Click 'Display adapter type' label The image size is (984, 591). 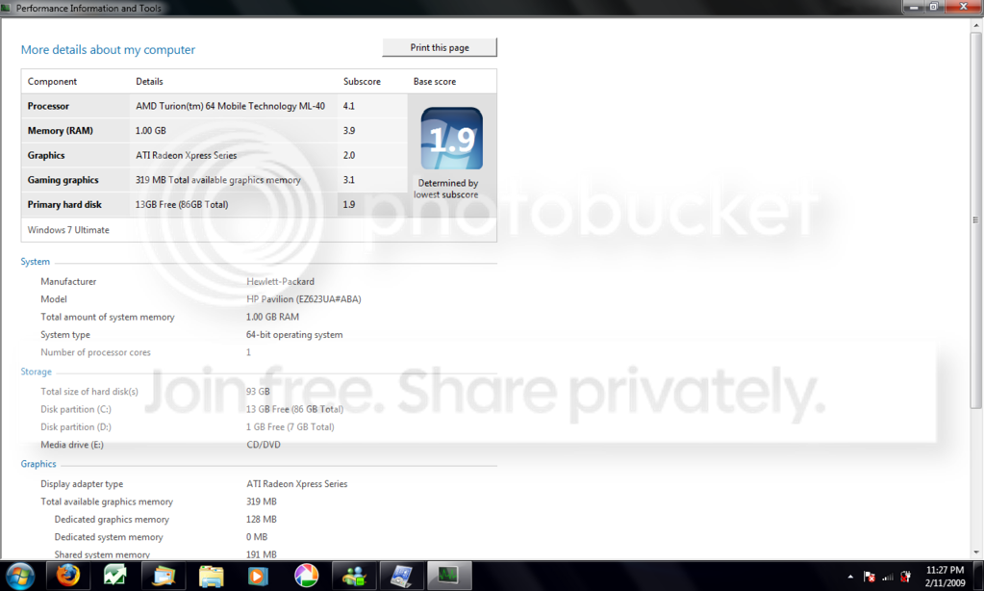82,484
